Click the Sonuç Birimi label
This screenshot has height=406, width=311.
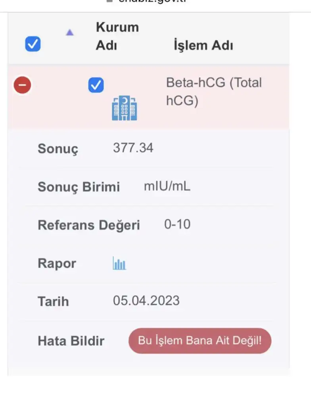tap(79, 187)
